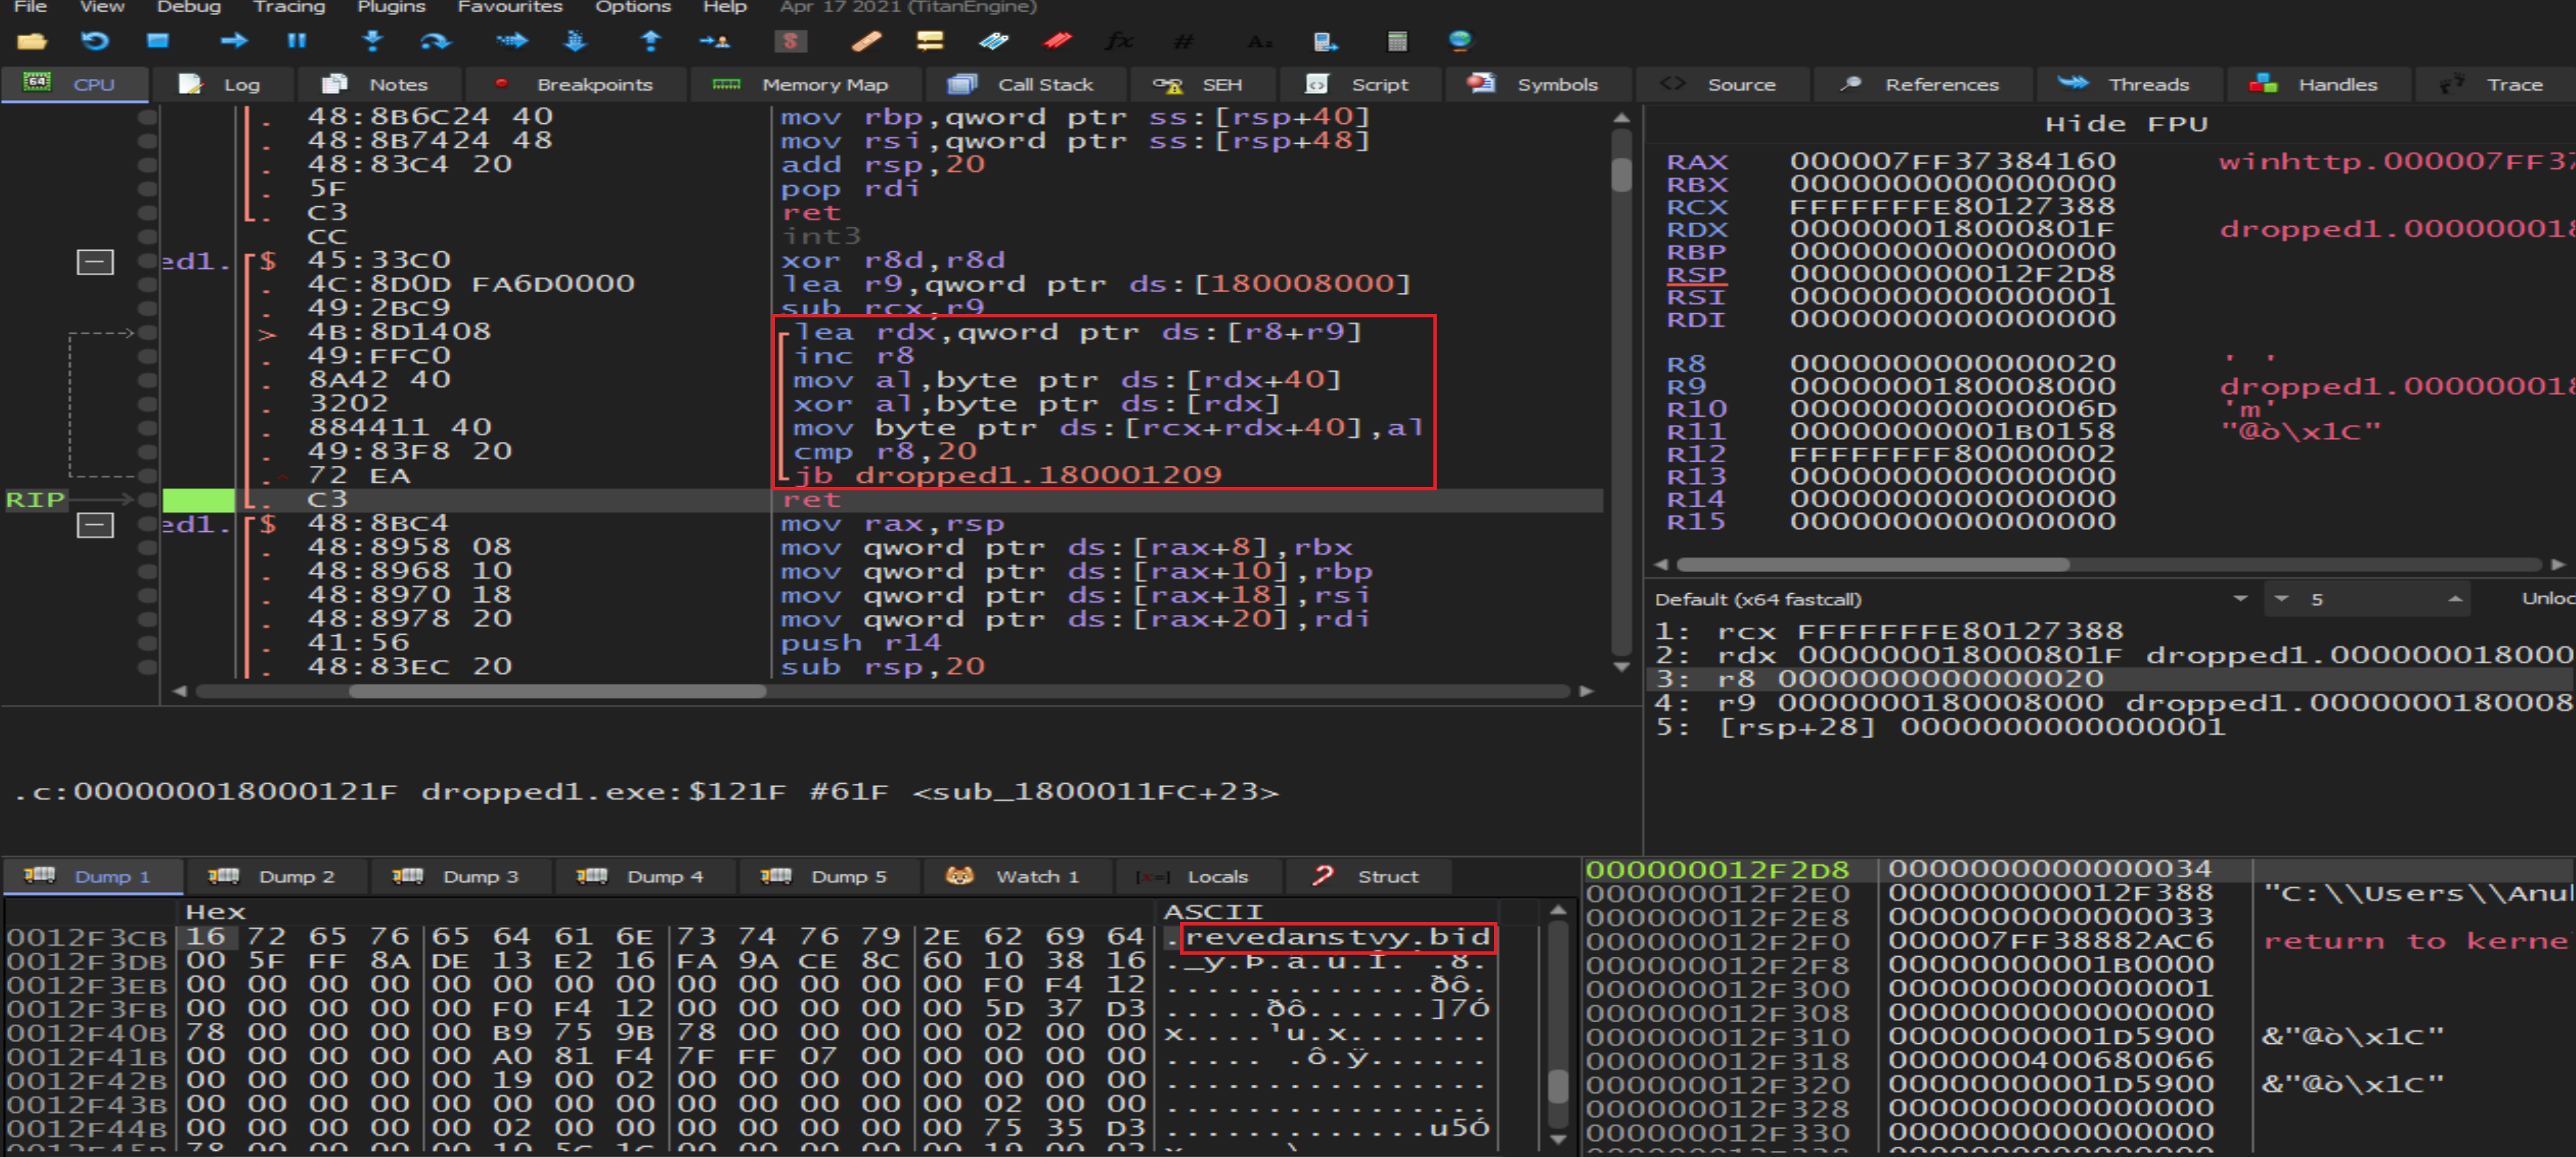Collapse the function starting at mov rax,rsp
The width and height of the screenshot is (2576, 1157).
pos(96,525)
